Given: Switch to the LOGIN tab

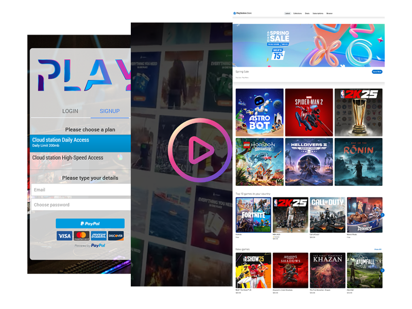Looking at the screenshot, I should [x=70, y=111].
